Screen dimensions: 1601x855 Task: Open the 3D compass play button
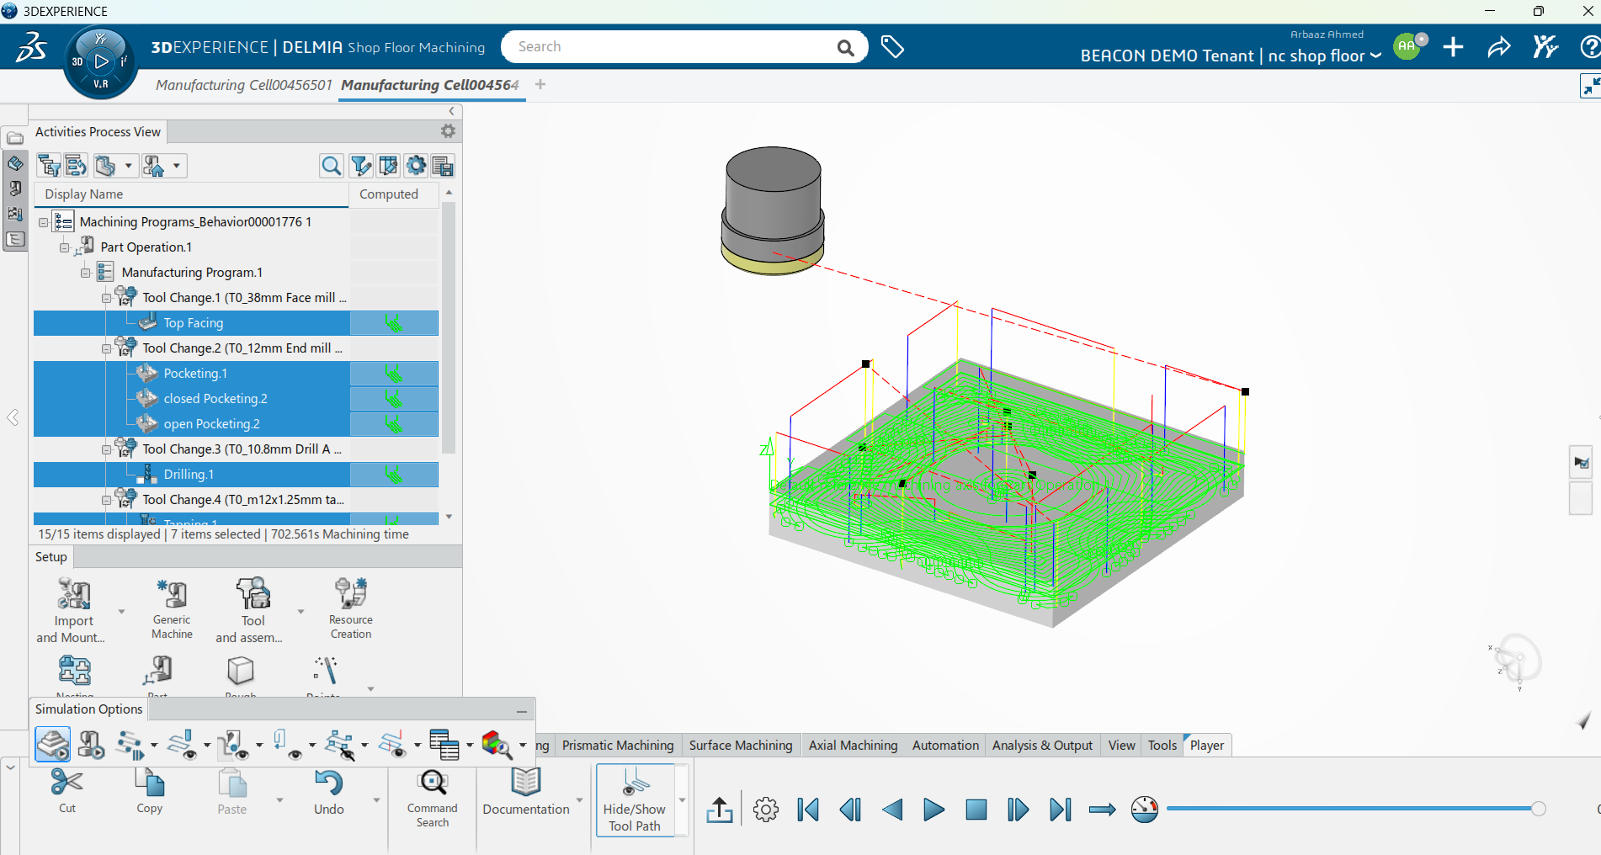pos(101,61)
